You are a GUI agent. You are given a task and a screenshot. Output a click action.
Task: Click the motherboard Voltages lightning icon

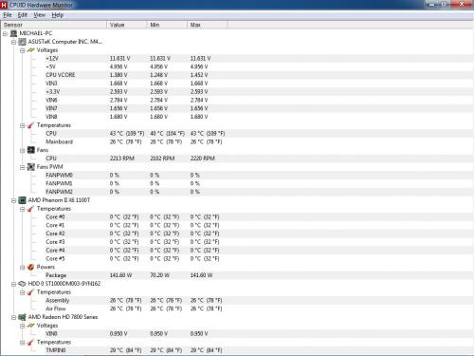coord(30,50)
